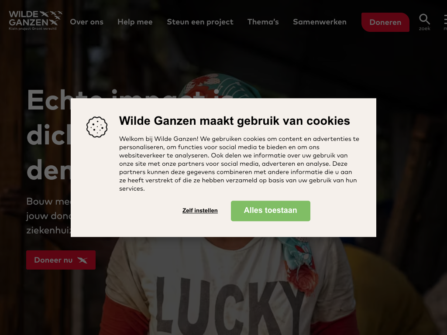The height and width of the screenshot is (335, 447).
Task: Click the Doneer nu button
Action: click(x=61, y=260)
